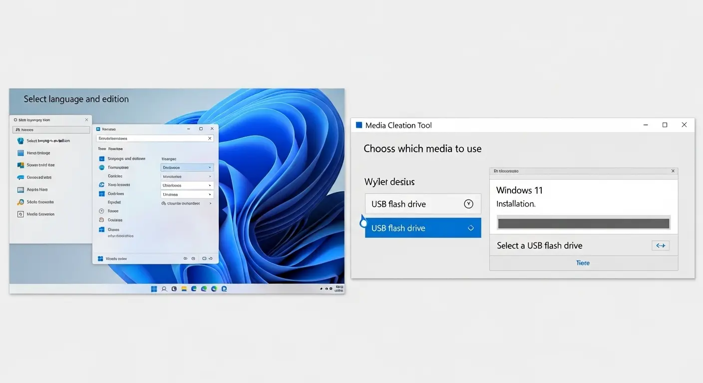The image size is (703, 383).
Task: Click the circle icon beside 'Fooee'
Action: point(102,211)
